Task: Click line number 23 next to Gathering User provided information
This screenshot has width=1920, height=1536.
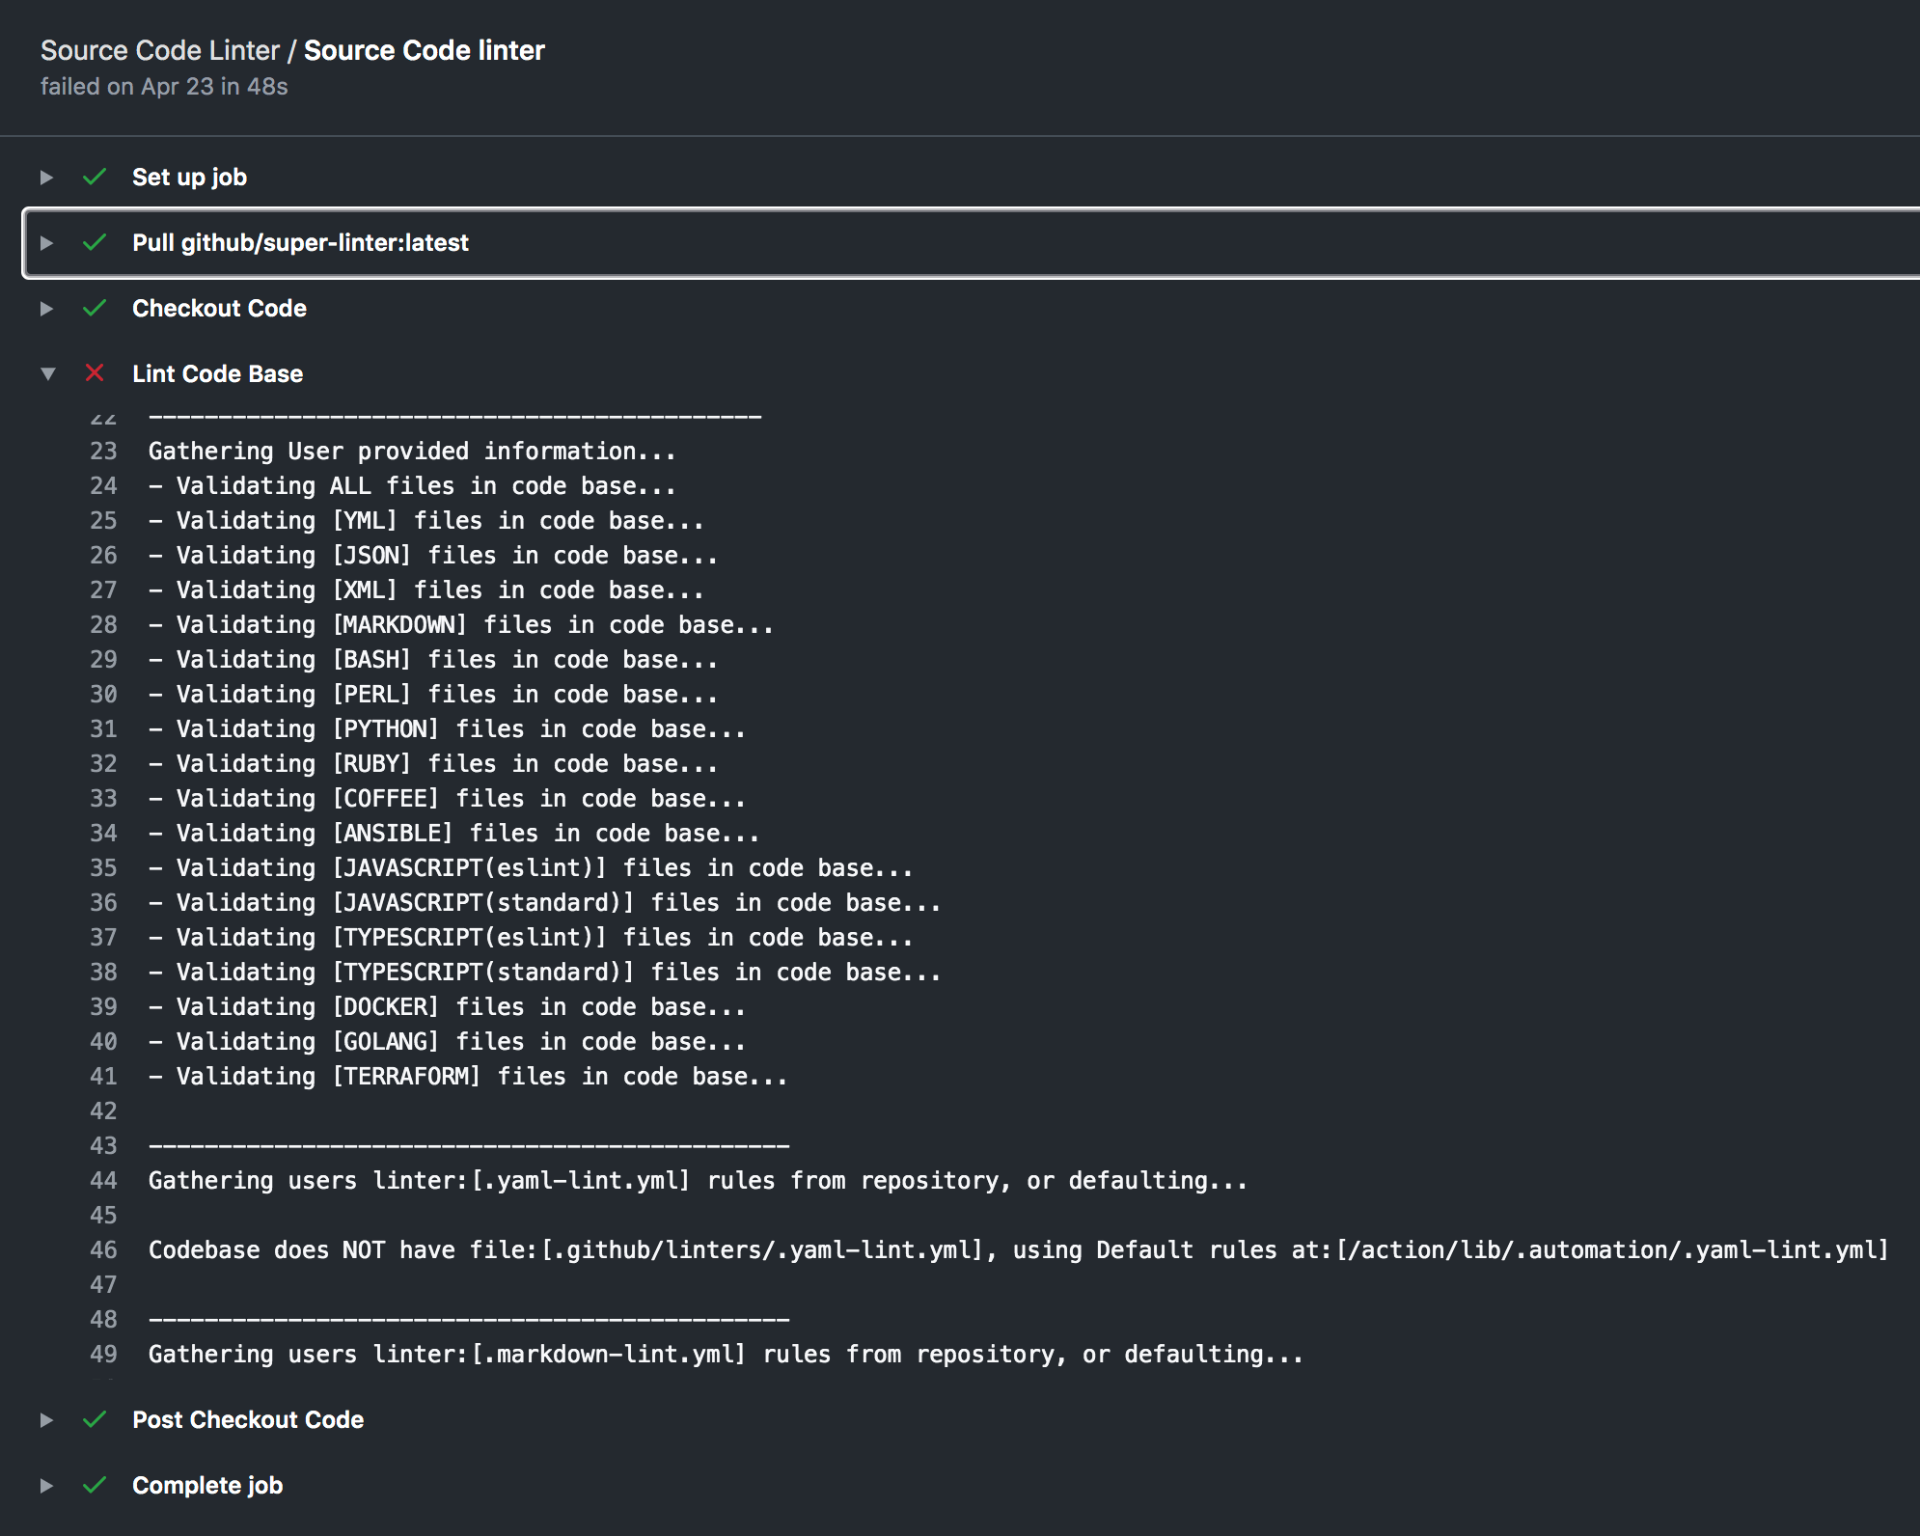Action: click(102, 451)
